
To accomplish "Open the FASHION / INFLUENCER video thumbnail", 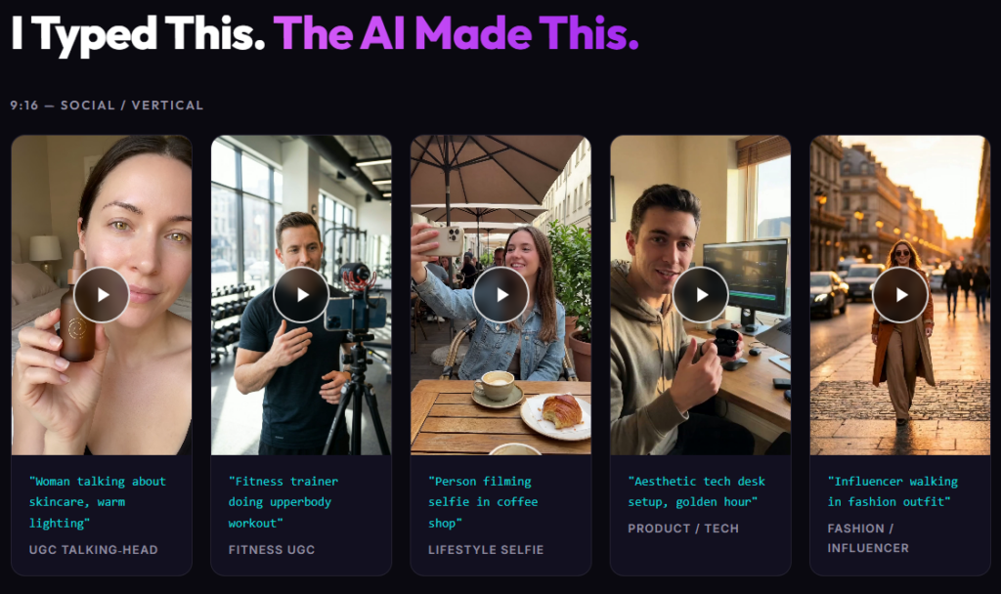I will pos(900,294).
